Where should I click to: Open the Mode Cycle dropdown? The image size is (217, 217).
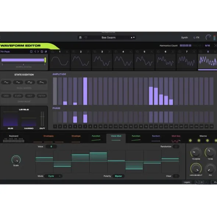(53, 176)
